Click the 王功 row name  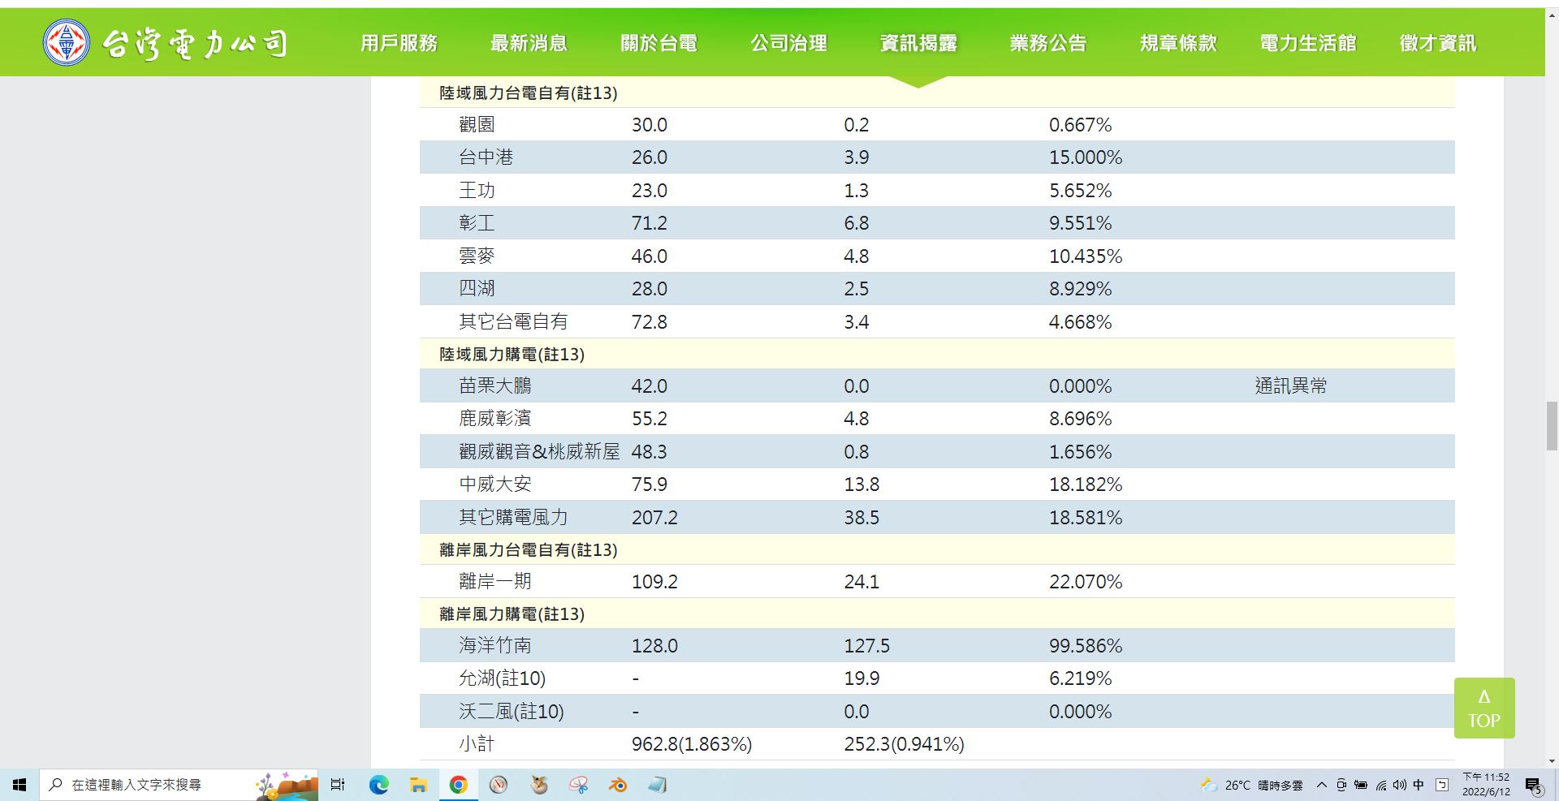tap(477, 191)
